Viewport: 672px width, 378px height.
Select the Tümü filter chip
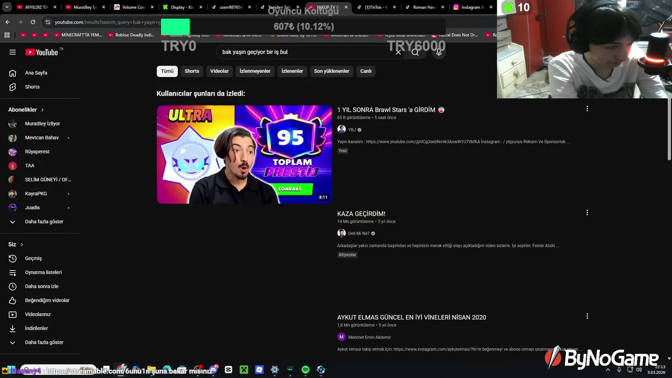pyautogui.click(x=167, y=71)
